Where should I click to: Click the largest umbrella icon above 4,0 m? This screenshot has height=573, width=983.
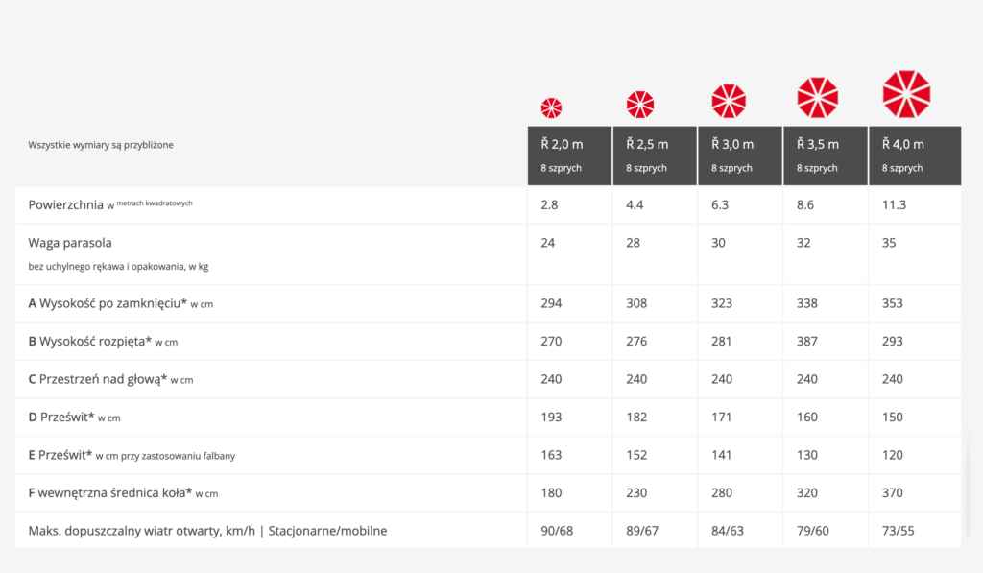point(906,93)
